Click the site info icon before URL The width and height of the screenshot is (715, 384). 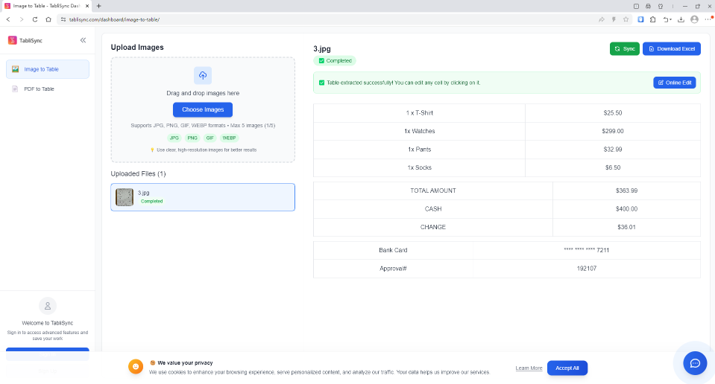click(63, 19)
